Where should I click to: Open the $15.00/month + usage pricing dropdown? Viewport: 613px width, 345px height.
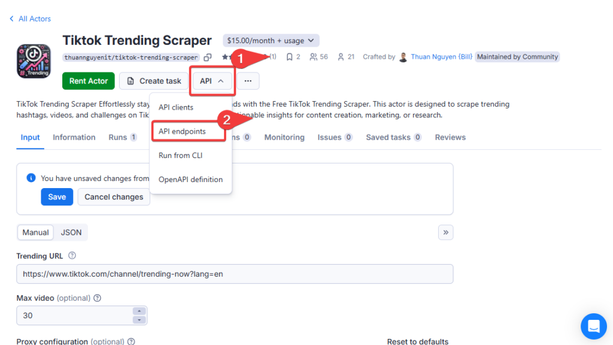click(271, 41)
